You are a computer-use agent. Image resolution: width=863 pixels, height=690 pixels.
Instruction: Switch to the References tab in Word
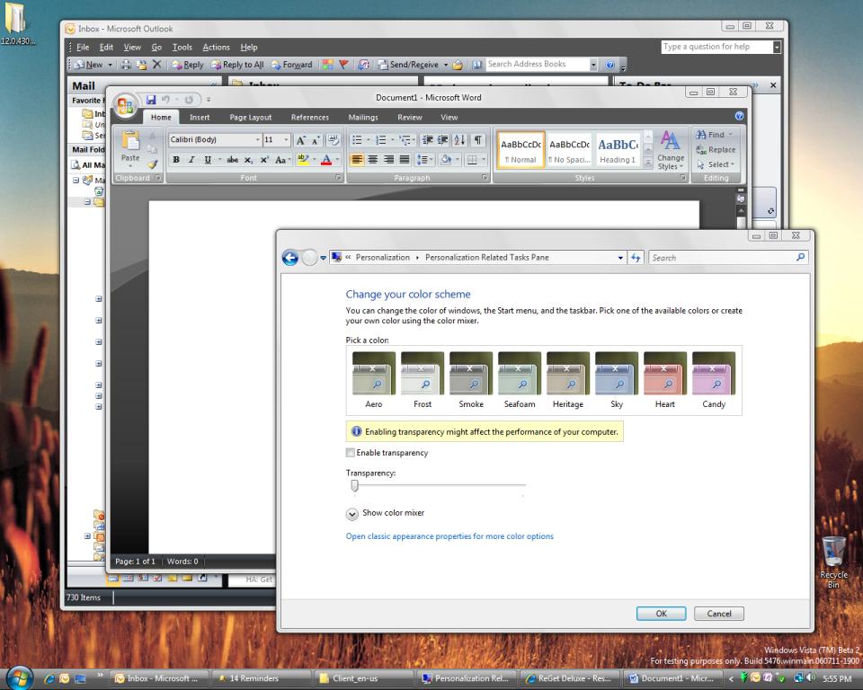coord(310,117)
